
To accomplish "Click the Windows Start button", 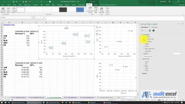I will [x=2, y=103].
